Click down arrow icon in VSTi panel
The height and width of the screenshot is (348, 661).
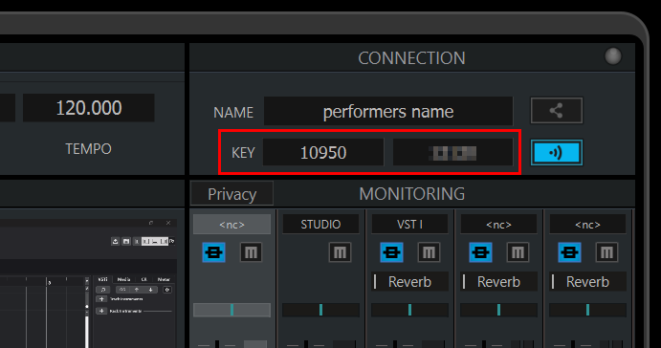coord(150,290)
